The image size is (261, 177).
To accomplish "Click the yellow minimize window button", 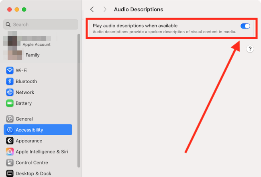I will 16,9.
